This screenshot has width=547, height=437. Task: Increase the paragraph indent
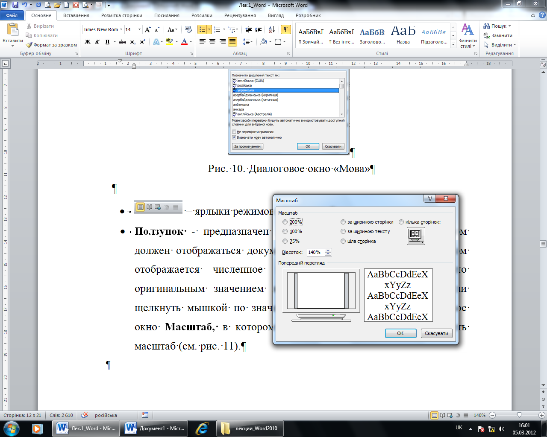(258, 29)
